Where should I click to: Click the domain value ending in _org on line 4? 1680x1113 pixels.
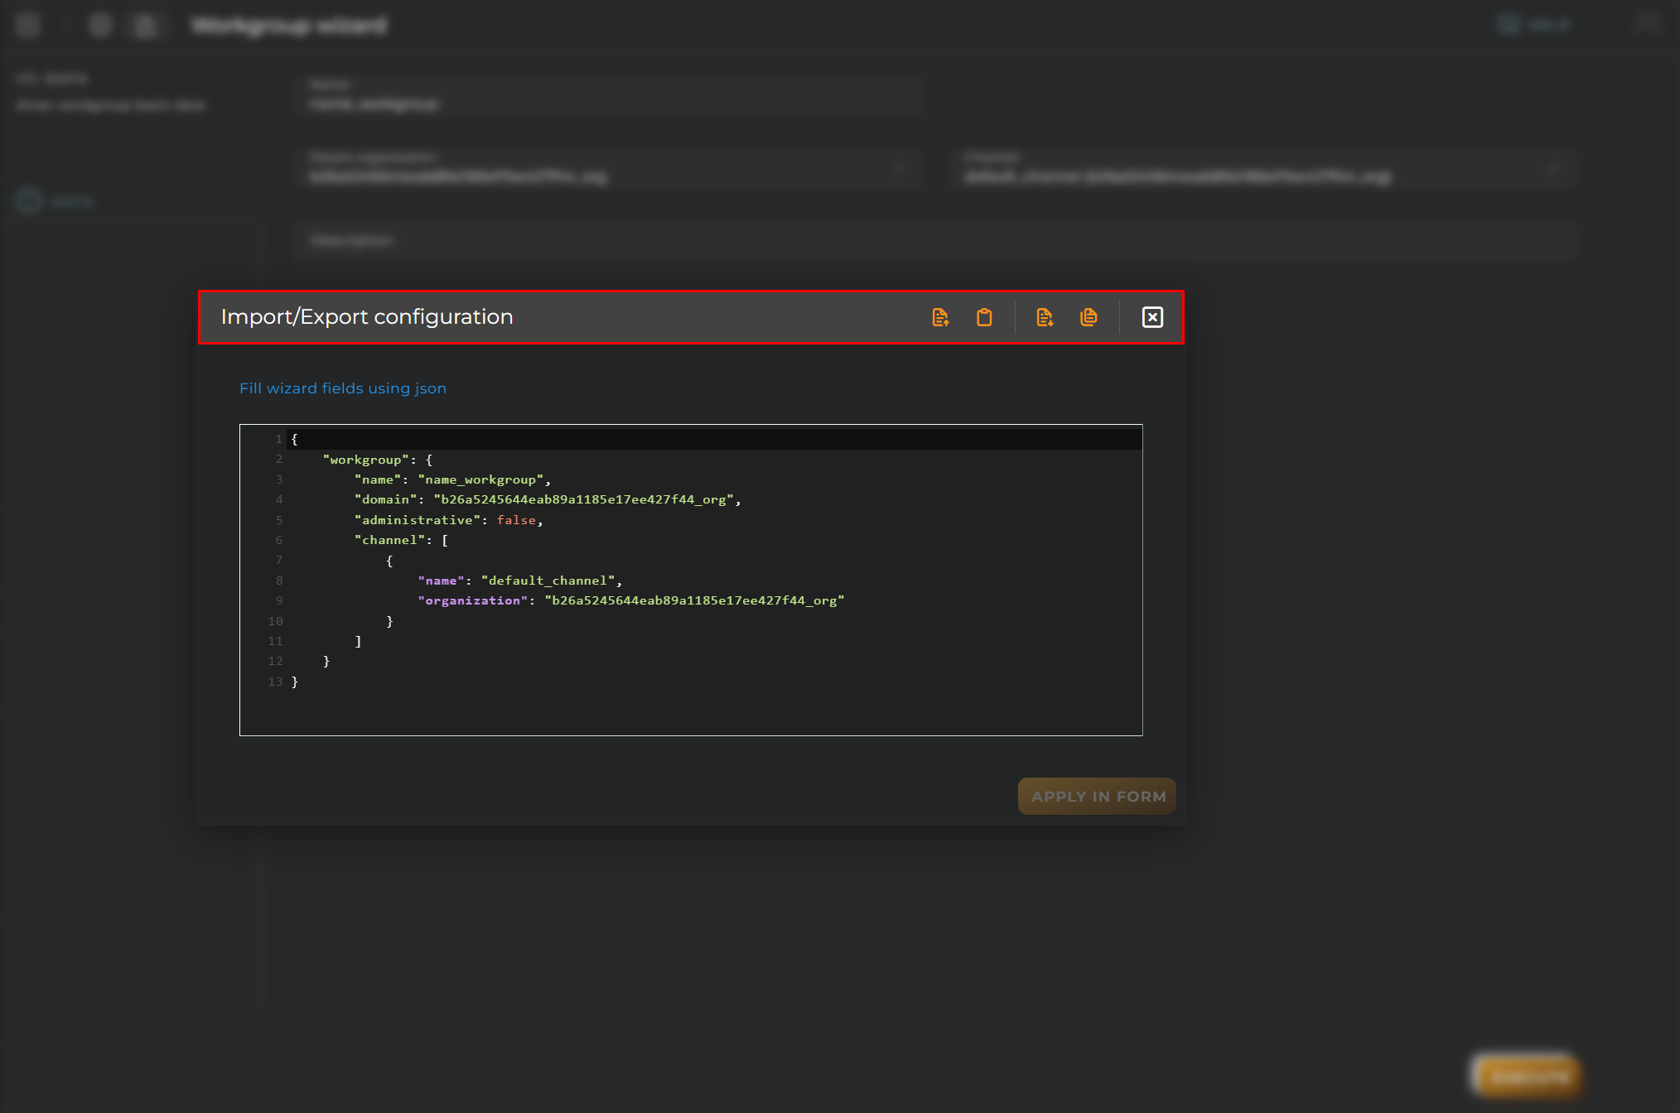point(583,499)
